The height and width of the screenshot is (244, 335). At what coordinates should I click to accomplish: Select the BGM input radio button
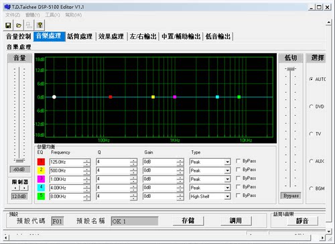(x=311, y=188)
